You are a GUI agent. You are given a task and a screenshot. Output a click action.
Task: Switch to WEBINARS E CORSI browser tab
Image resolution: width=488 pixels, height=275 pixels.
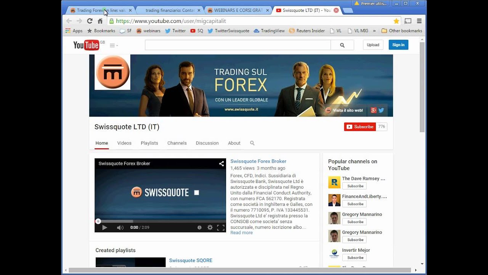(x=238, y=10)
